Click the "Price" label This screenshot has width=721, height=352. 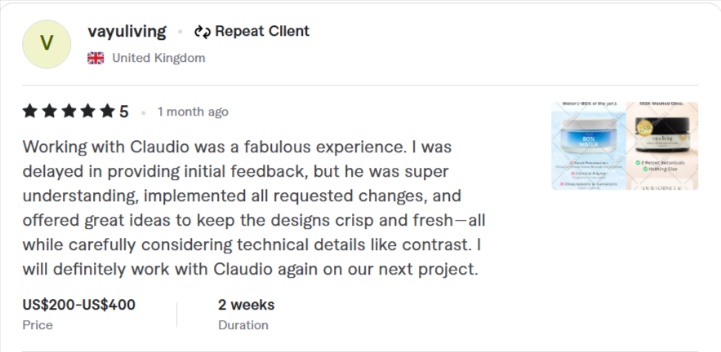(38, 325)
